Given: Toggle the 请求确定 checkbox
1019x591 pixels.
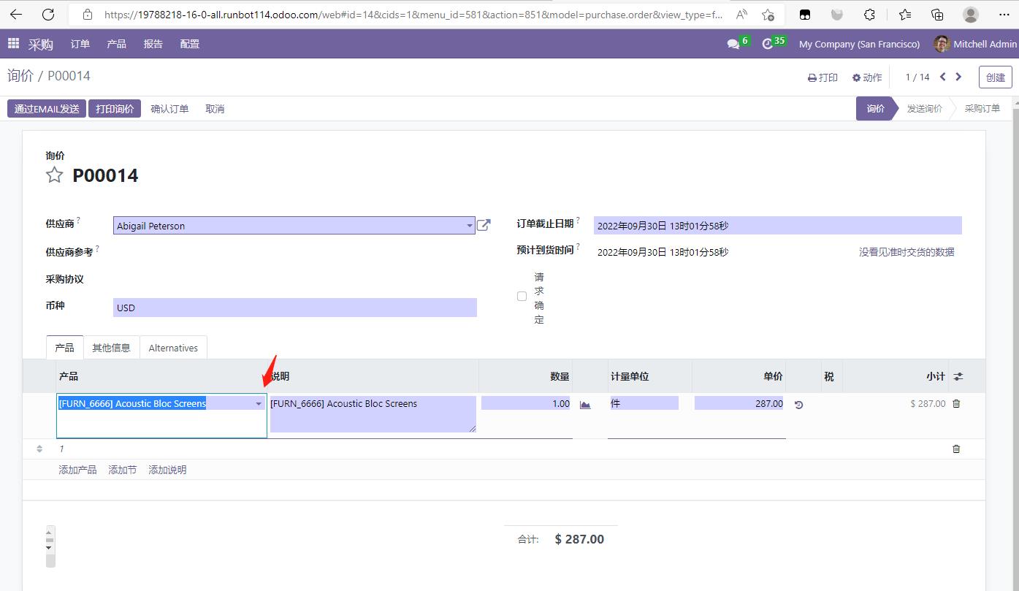Looking at the screenshot, I should tap(522, 297).
